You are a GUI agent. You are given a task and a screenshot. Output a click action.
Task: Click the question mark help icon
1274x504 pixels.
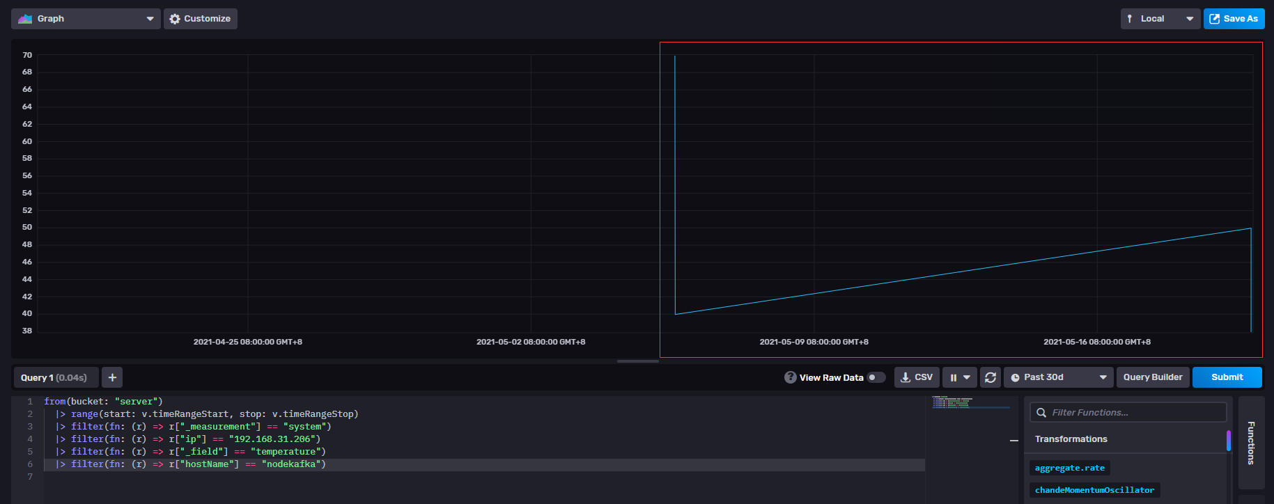tap(790, 377)
